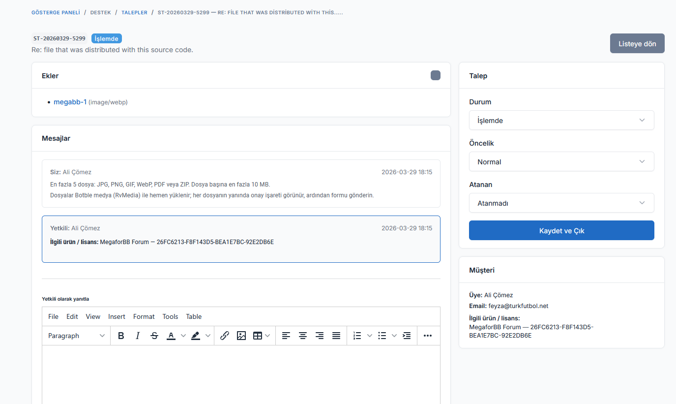Screen dimensions: 676x404
Task: Click the insert image icon
Action: [241, 336]
